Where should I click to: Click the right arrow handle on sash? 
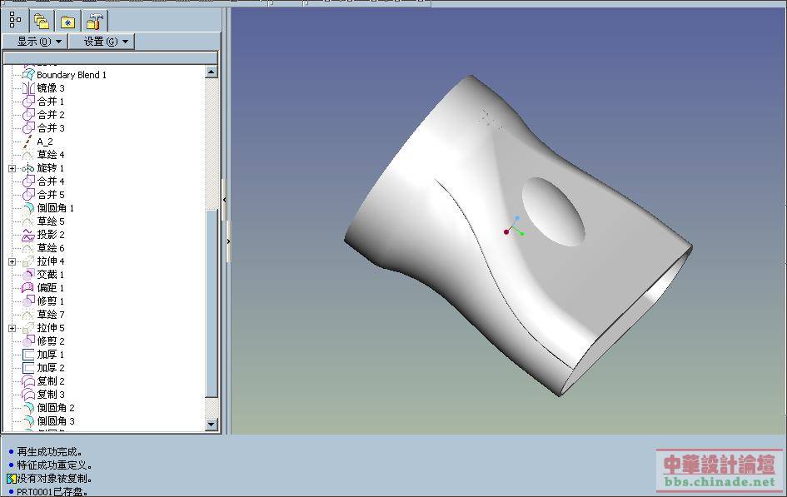tap(228, 241)
